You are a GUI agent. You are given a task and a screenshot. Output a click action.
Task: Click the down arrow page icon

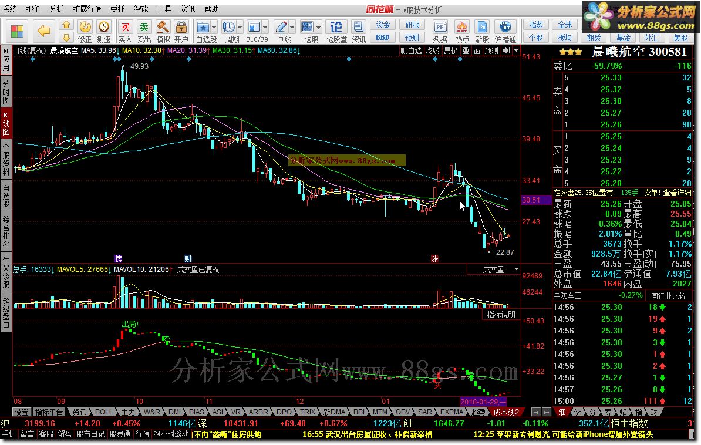(66, 38)
